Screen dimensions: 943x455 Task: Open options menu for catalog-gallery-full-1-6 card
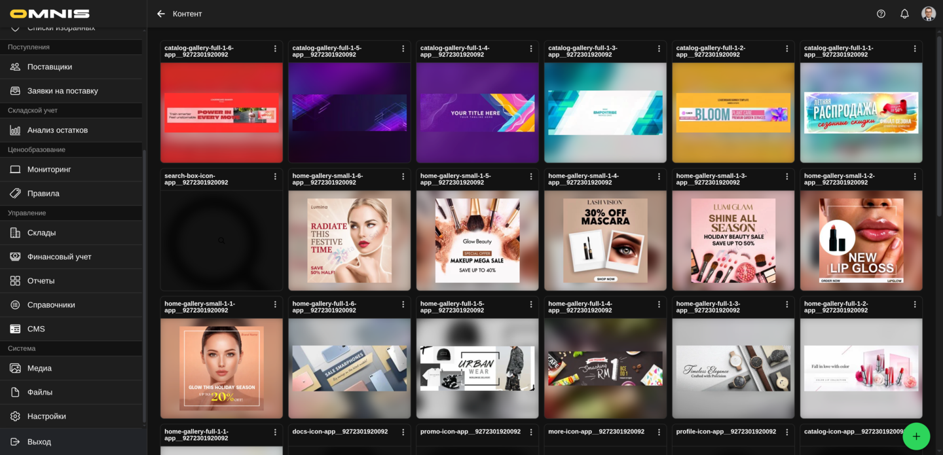(x=275, y=48)
